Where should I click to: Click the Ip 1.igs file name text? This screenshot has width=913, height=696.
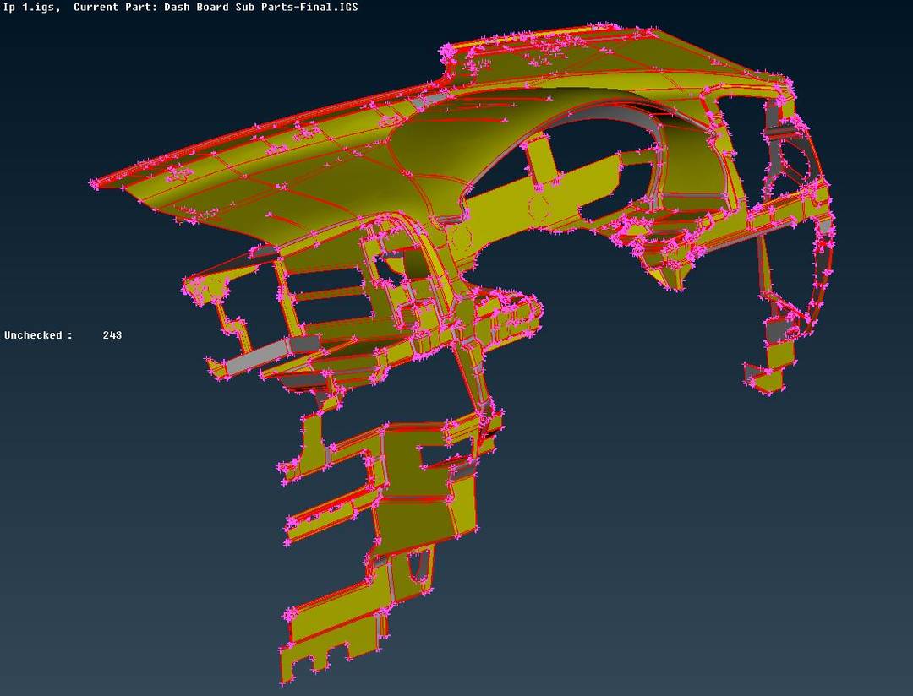(25, 7)
